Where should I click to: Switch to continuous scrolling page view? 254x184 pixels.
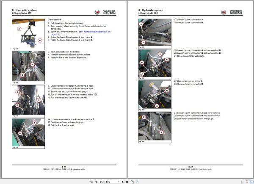pos(247,182)
